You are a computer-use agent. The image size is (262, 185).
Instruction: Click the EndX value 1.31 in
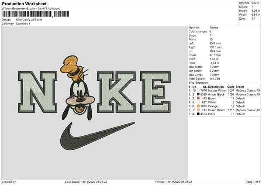click(214, 59)
